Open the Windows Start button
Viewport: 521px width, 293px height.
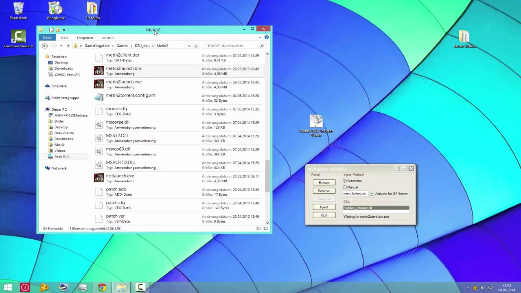coord(7,288)
